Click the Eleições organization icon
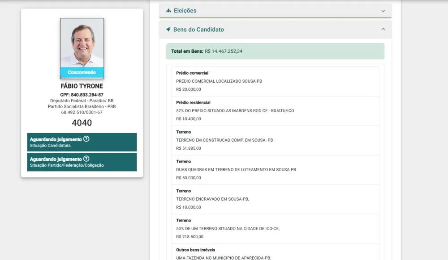This screenshot has width=448, height=260. click(168, 11)
